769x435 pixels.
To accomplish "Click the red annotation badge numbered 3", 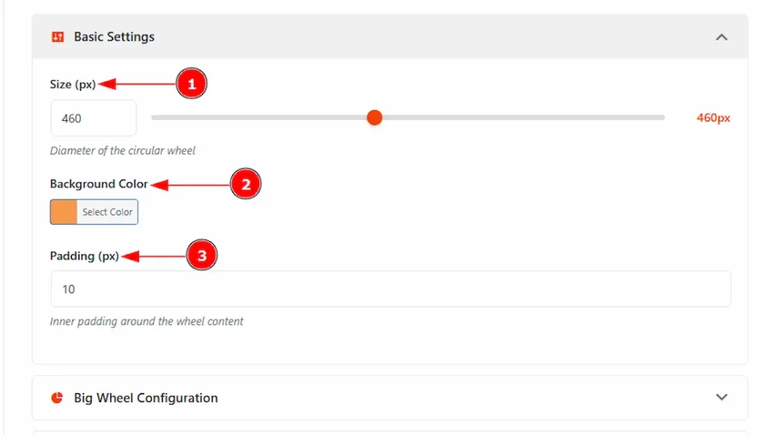I will click(201, 256).
